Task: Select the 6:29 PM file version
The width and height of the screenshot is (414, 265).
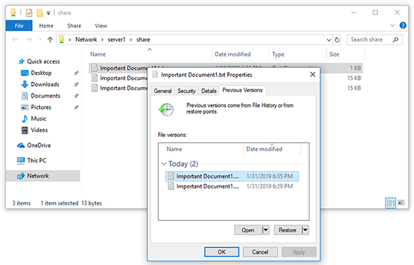Action: click(232, 186)
